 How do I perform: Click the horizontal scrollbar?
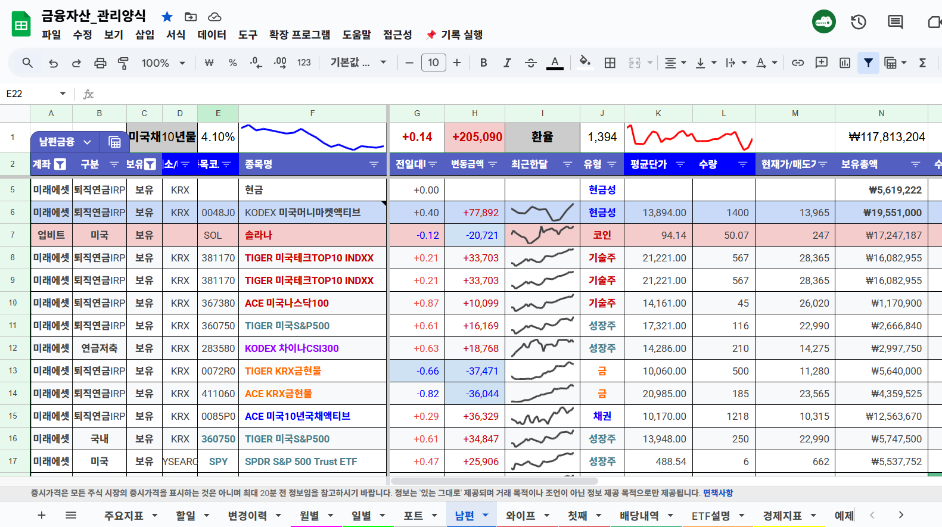coord(494,481)
